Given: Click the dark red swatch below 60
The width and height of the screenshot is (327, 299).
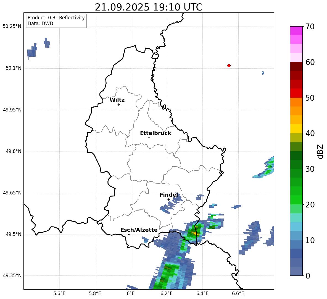Looking at the screenshot, I should tap(296, 66).
